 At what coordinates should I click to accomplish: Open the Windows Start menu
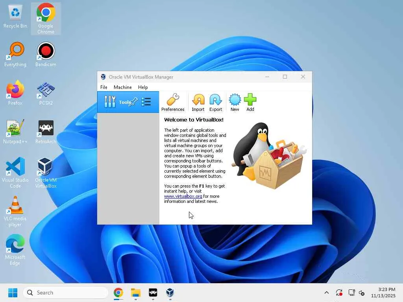point(13,293)
